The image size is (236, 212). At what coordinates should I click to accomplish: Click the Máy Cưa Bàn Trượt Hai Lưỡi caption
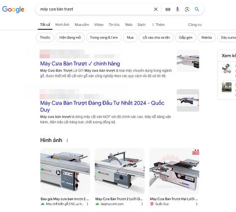[x=174, y=199]
